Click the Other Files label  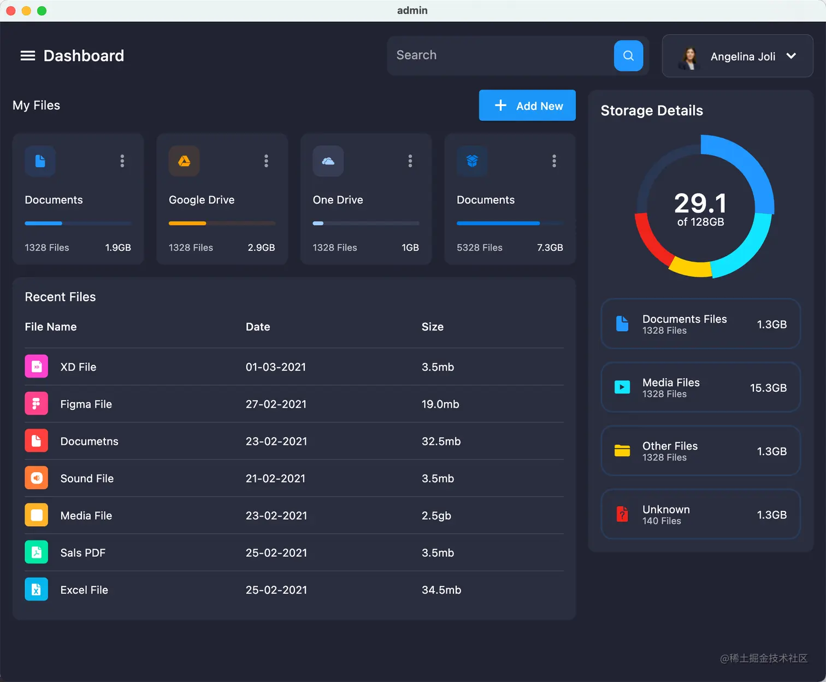coord(670,446)
